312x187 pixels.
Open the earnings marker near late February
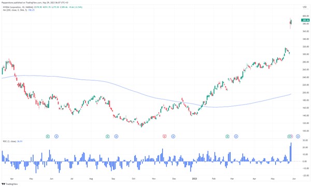(x=227, y=136)
